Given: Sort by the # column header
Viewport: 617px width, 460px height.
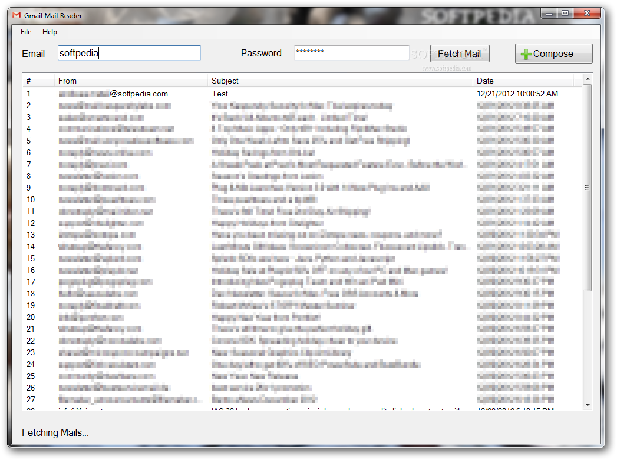Looking at the screenshot, I should tap(38, 81).
